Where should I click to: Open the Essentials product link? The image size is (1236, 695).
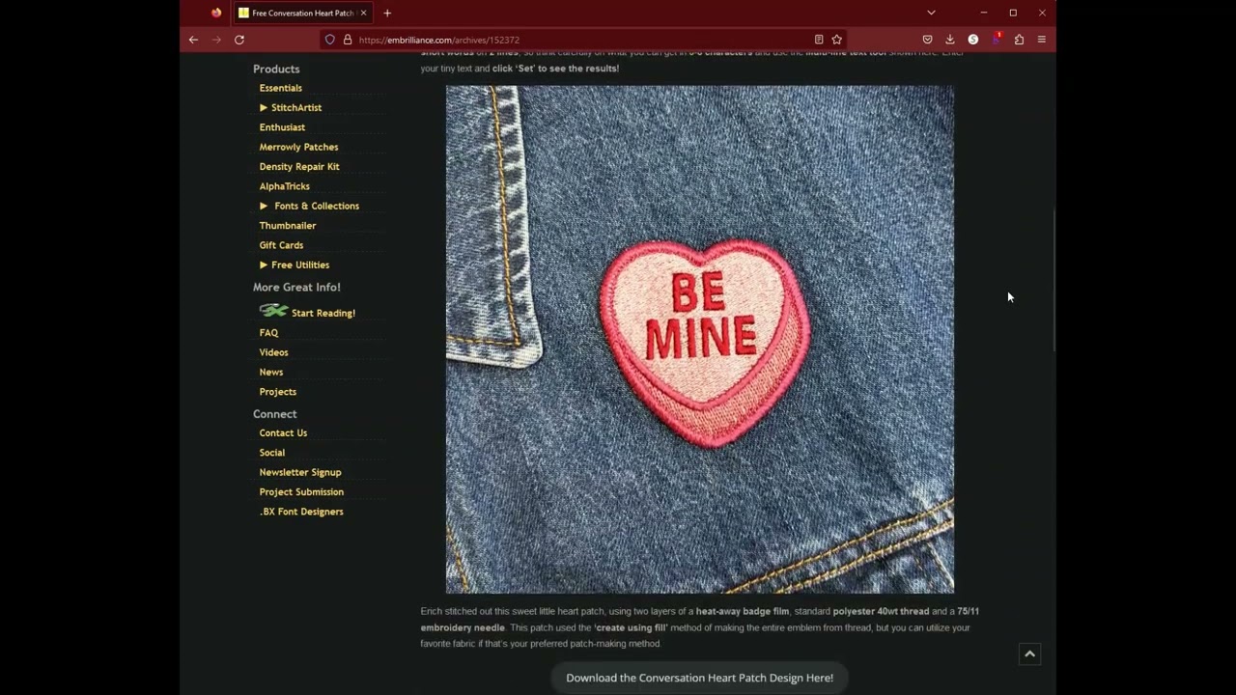(x=280, y=88)
